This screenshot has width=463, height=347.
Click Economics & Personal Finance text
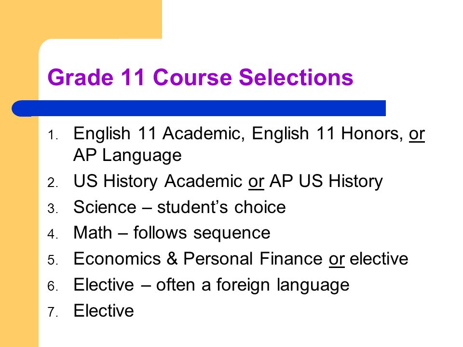click(x=198, y=259)
